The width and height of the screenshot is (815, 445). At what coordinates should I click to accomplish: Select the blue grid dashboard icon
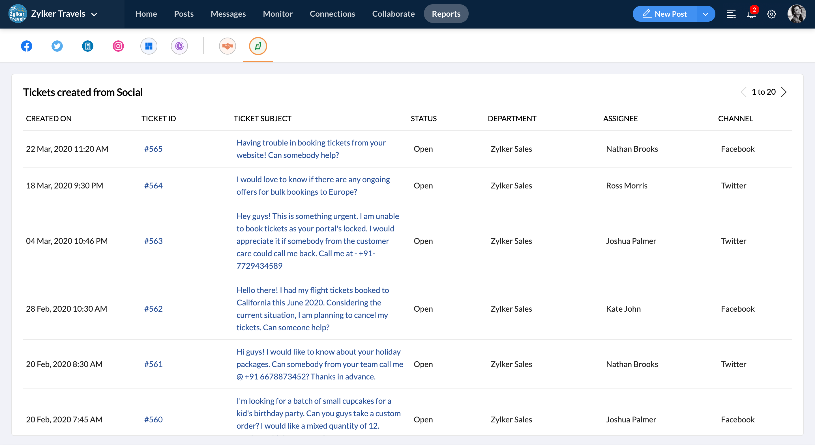tap(149, 46)
